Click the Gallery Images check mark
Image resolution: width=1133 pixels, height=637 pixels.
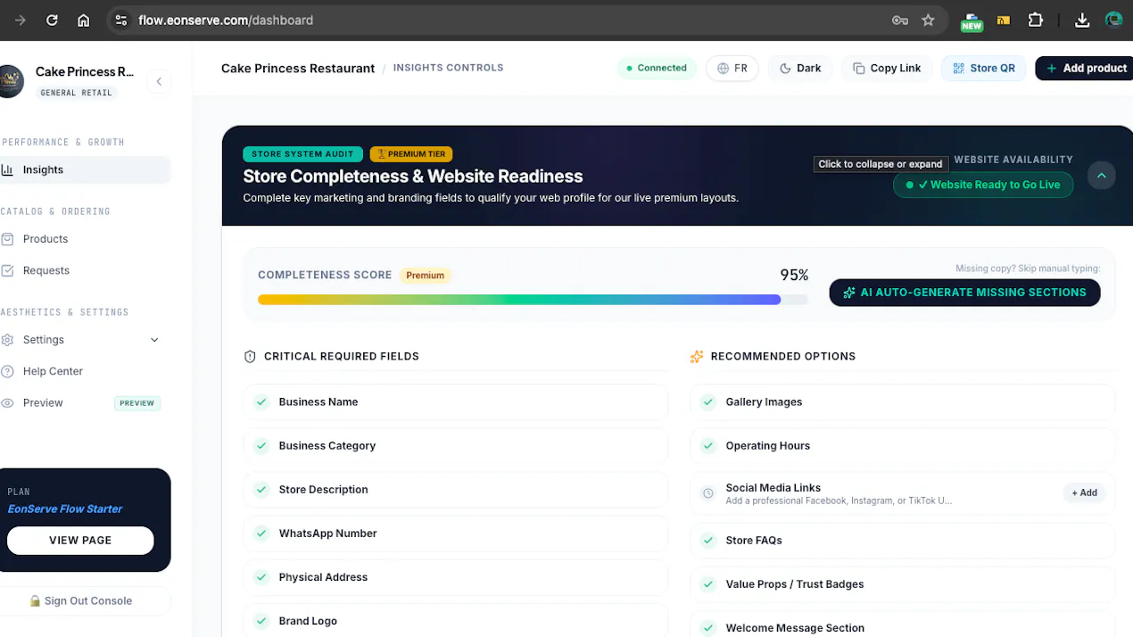708,402
